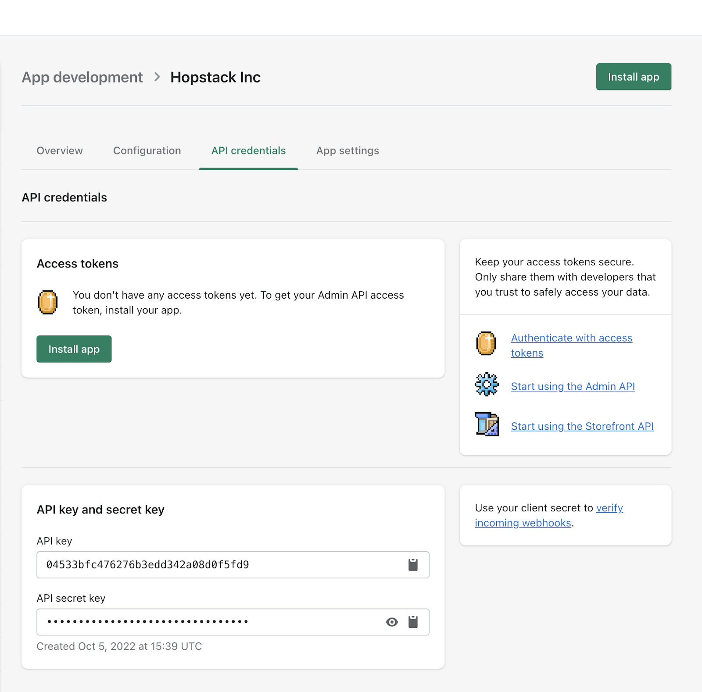702x692 pixels.
Task: Click the storefront icon beside Storefront API link
Action: [x=486, y=424]
